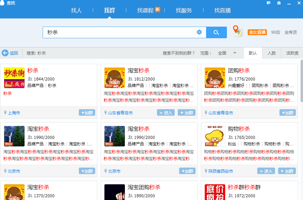Select the 找群 tab

pyautogui.click(x=110, y=10)
